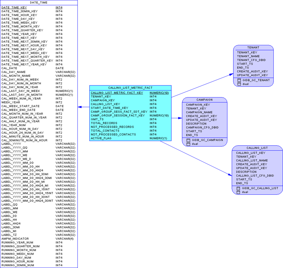Select the DATE_TIME table title
283x268 pixels.
pyautogui.click(x=39, y=3)
